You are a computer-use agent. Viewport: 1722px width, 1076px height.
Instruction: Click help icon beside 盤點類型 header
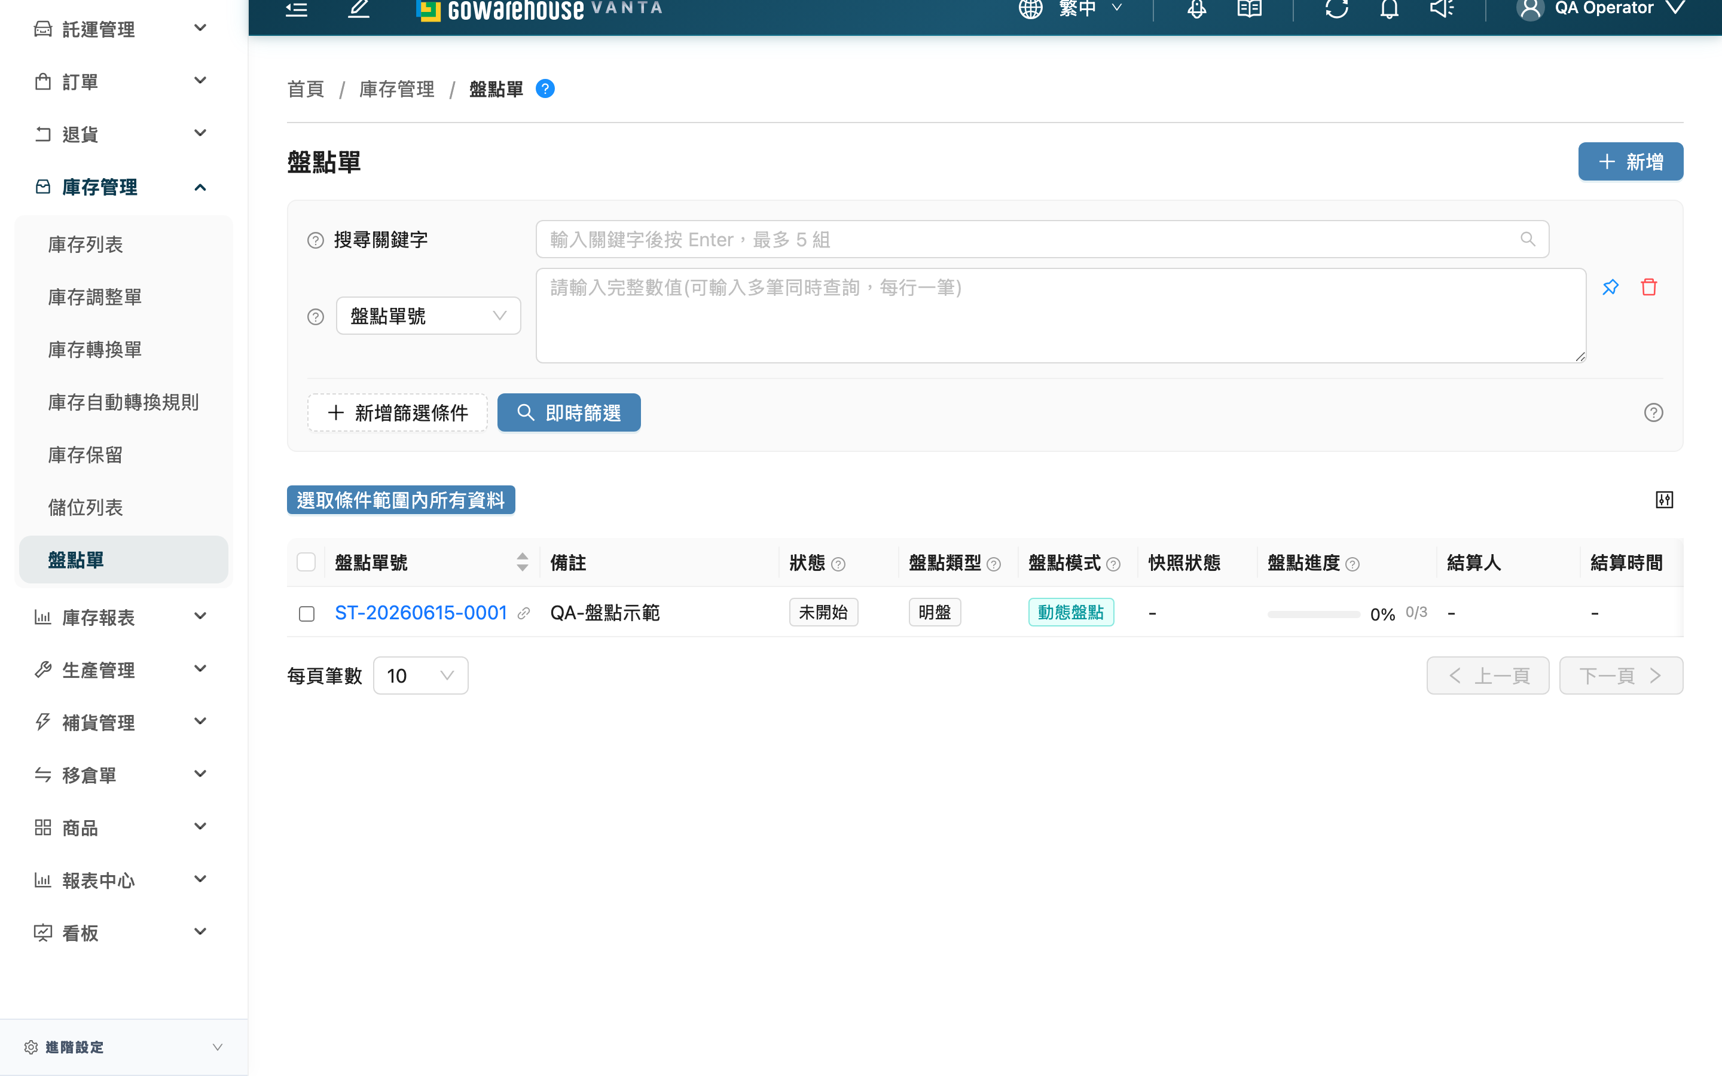[x=994, y=564]
